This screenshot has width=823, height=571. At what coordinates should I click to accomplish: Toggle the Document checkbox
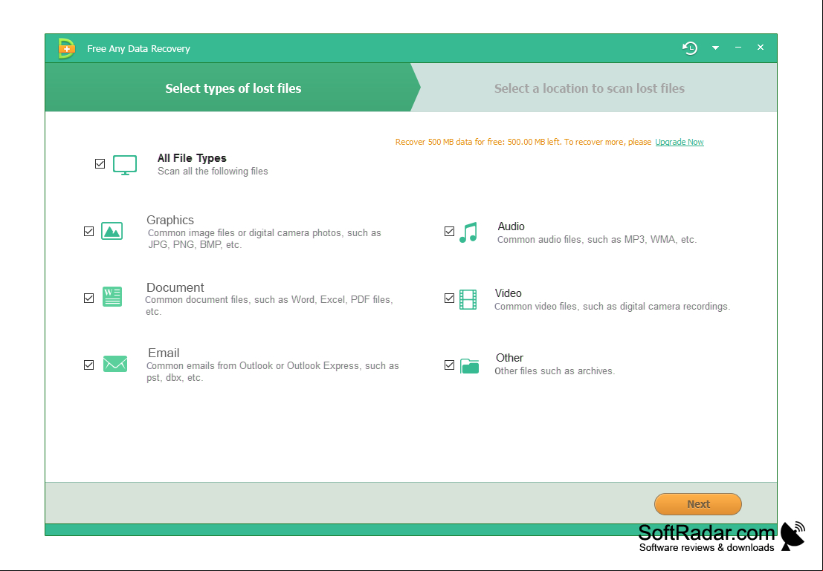(x=88, y=298)
